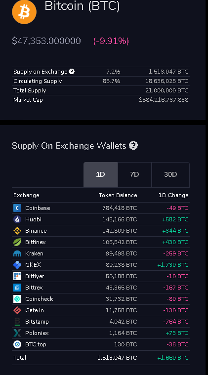Switch to the 30D tab

pyautogui.click(x=170, y=174)
